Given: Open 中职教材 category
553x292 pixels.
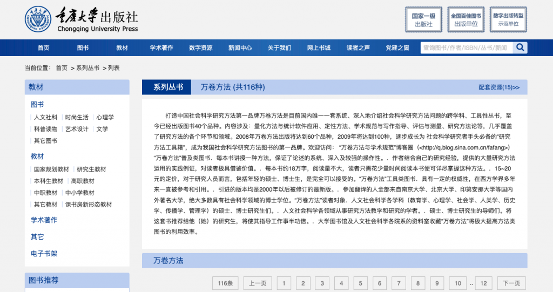Looking at the screenshot, I should tap(45, 193).
